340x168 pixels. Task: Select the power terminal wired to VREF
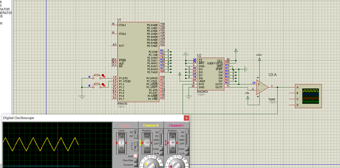(180, 74)
